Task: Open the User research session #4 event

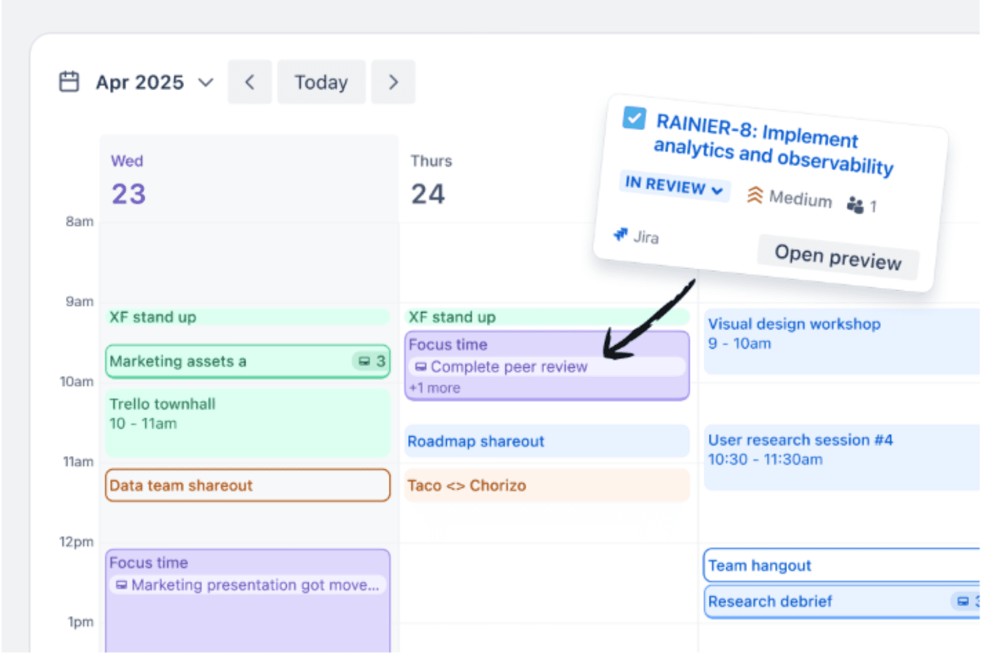Action: 842,457
